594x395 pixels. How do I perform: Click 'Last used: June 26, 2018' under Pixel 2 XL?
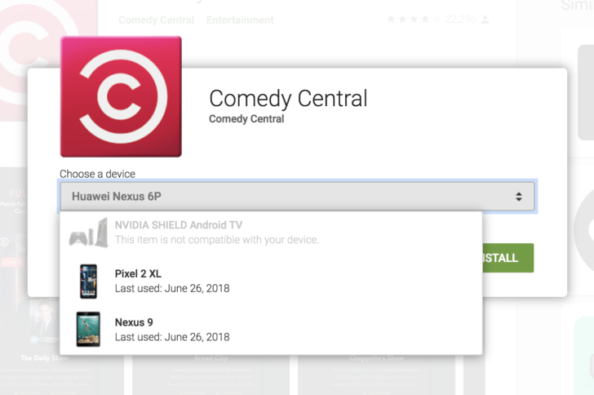172,288
